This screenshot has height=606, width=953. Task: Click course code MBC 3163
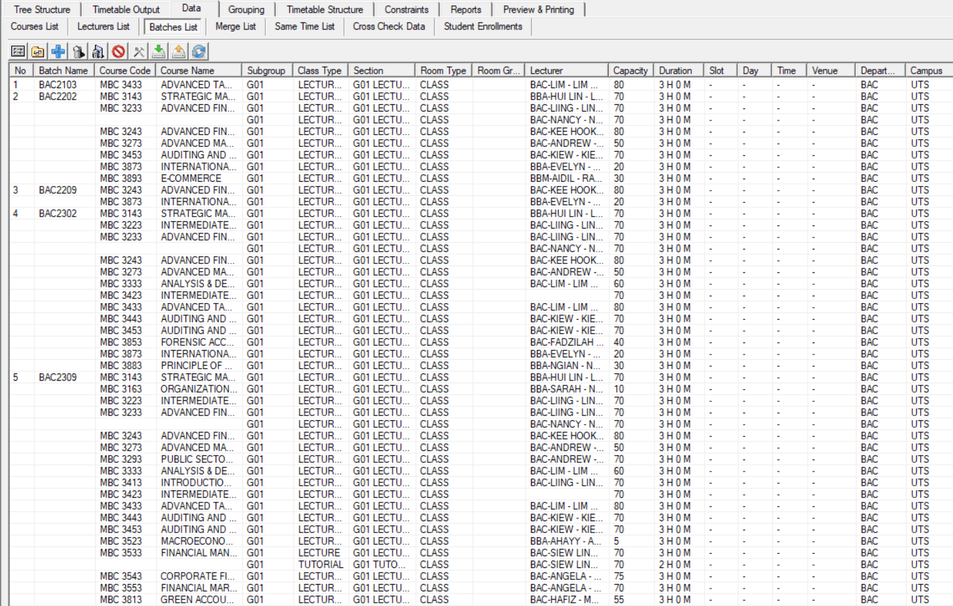point(121,389)
